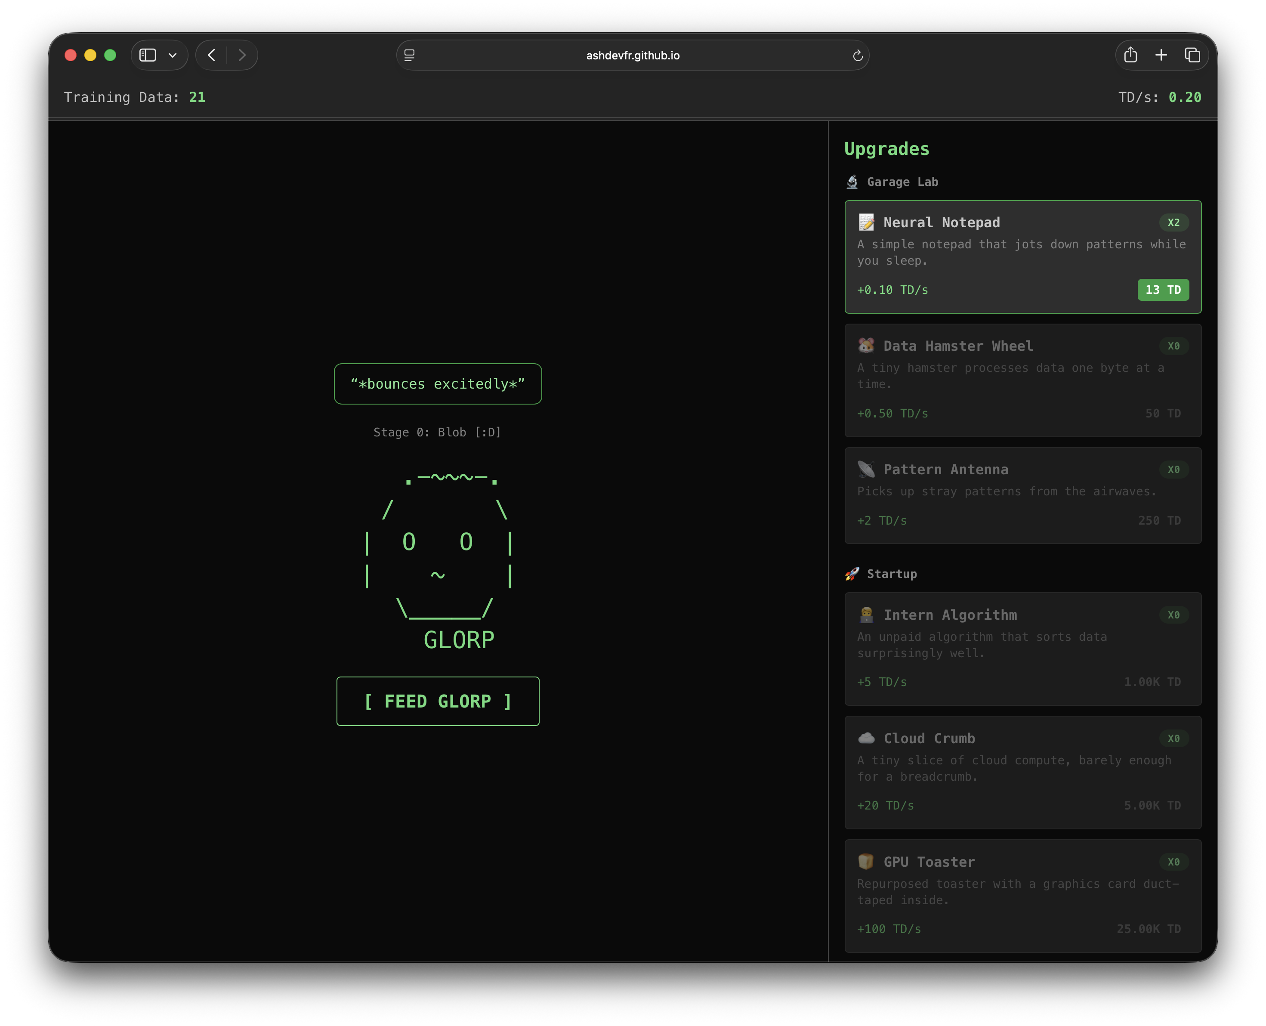The height and width of the screenshot is (1026, 1266).
Task: Buy Neural Notepad for 13 TD
Action: 1163,290
